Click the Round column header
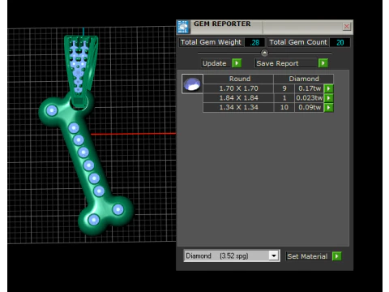 click(x=239, y=79)
